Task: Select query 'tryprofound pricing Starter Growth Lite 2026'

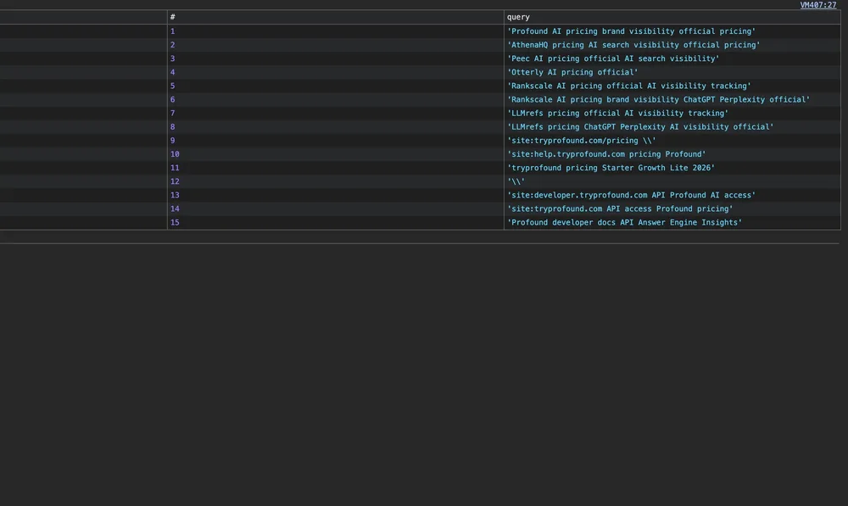Action: coord(611,168)
